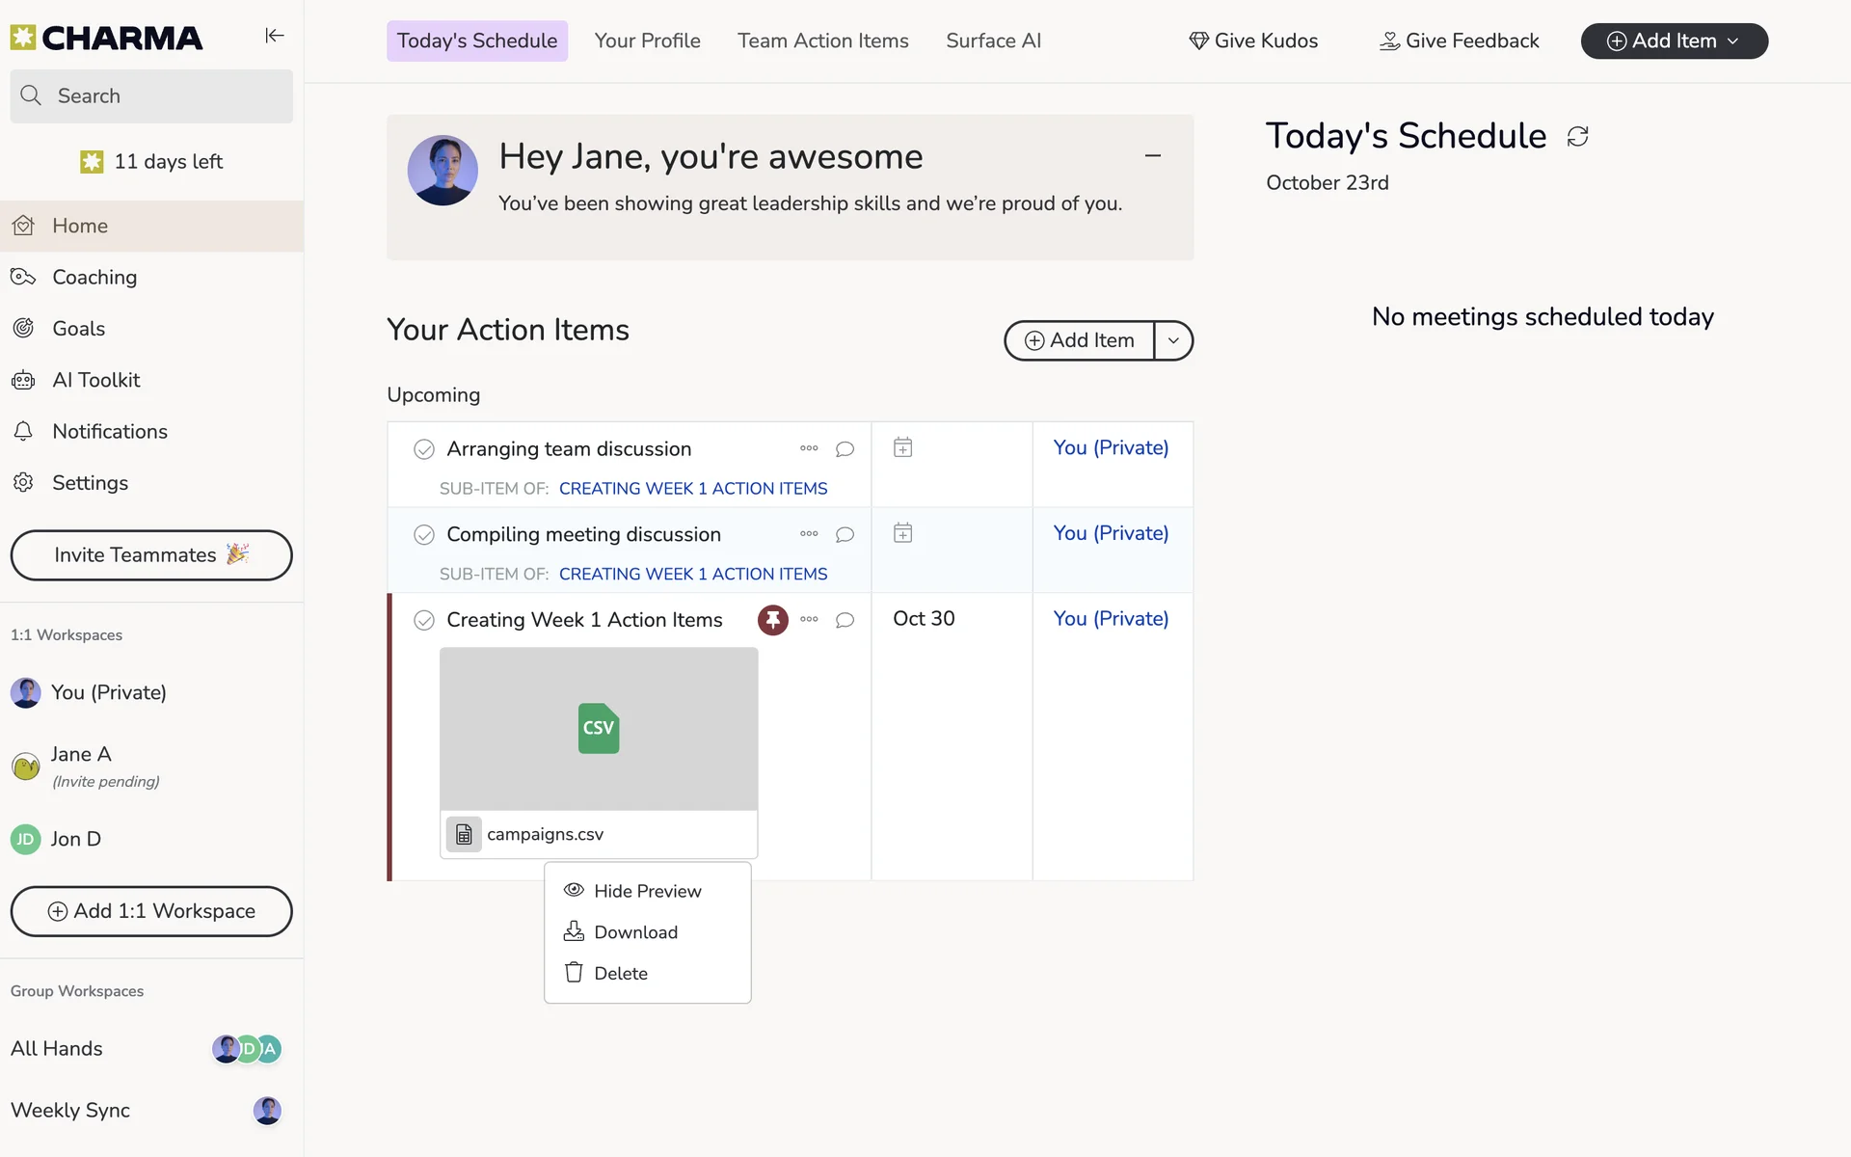The height and width of the screenshot is (1157, 1851).
Task: Open the dark Add Item dropdown in header
Action: coord(1674,40)
